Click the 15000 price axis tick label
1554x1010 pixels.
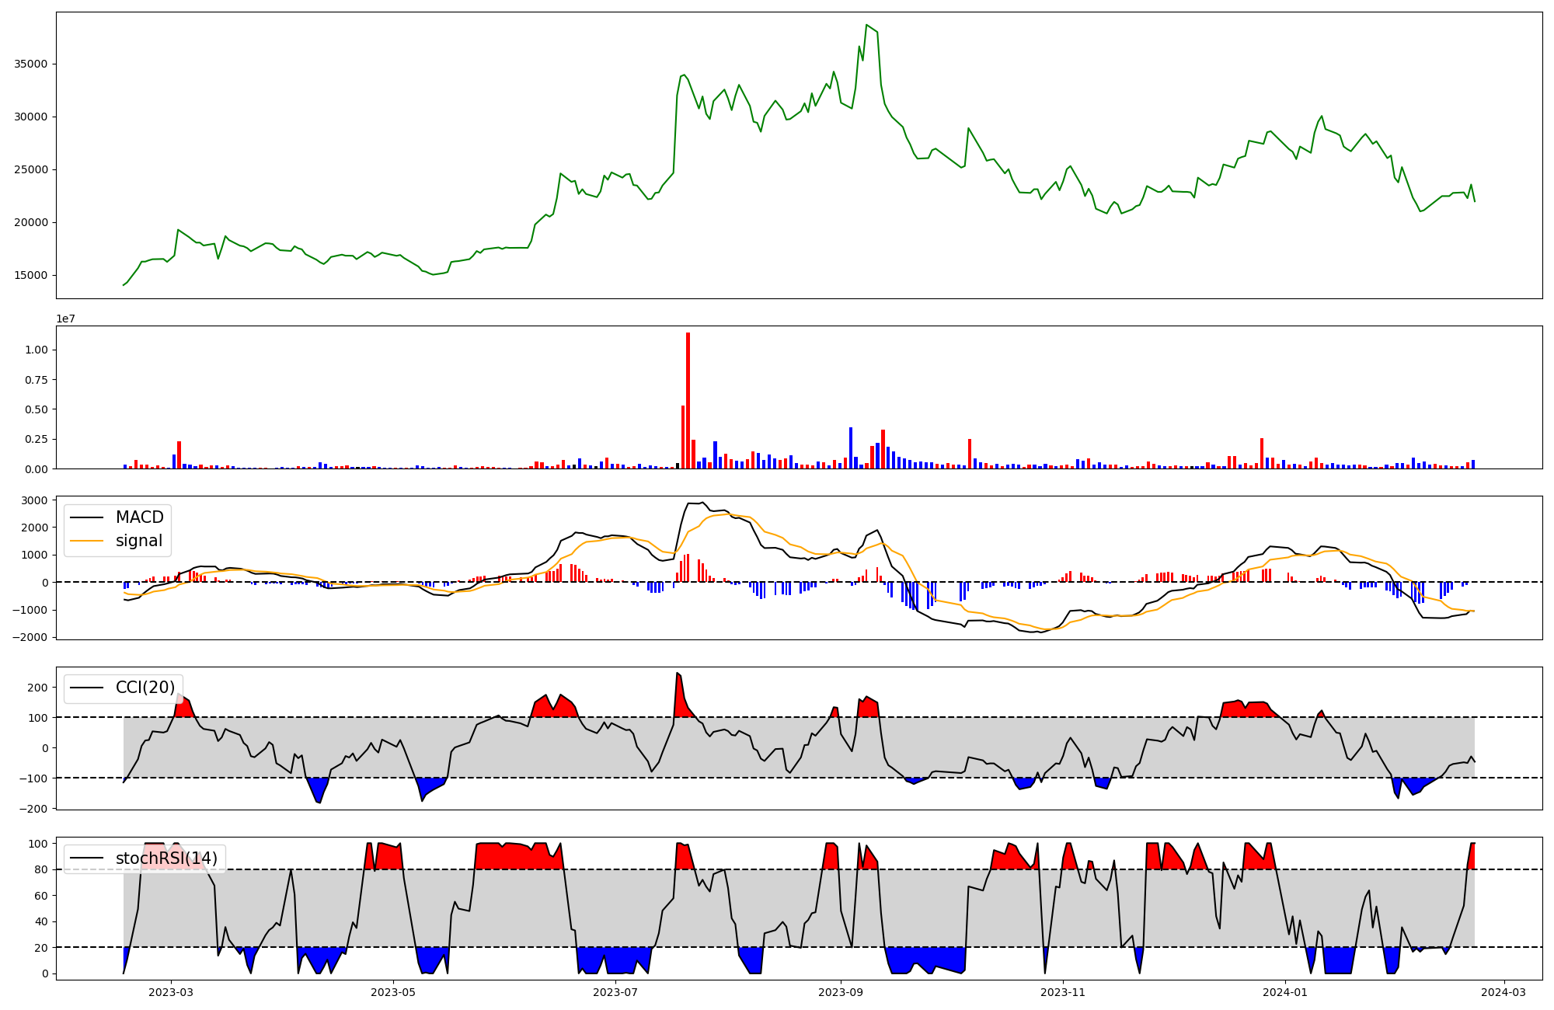30,275
